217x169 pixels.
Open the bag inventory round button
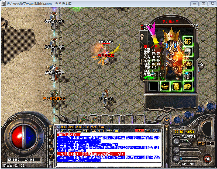point(188,115)
